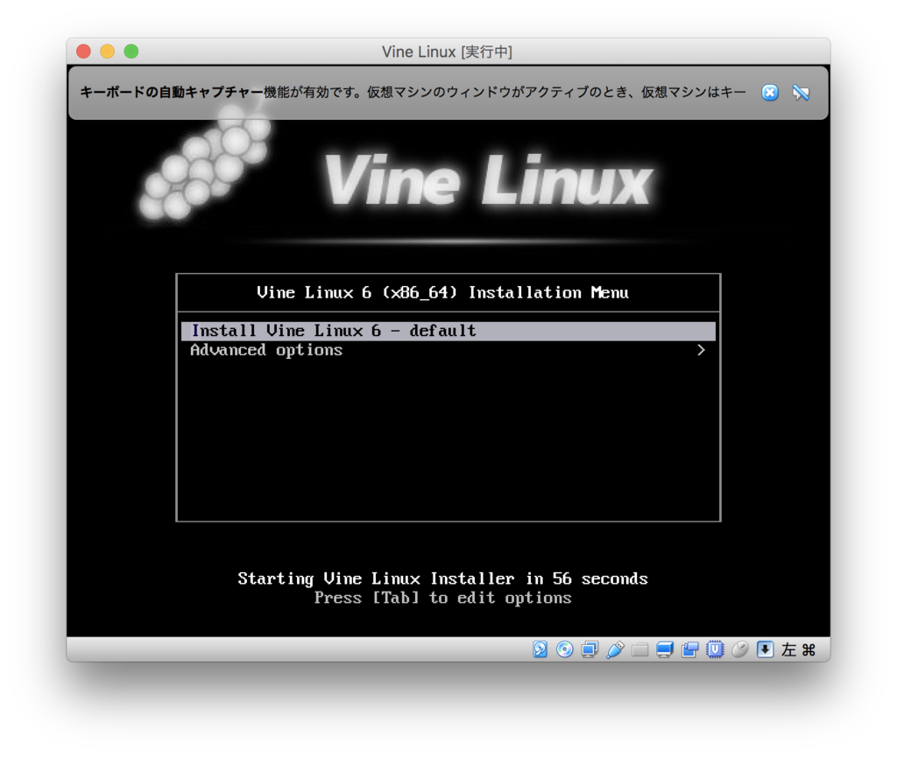Expand the Advanced options submenu arrow
This screenshot has height=757, width=897.
click(x=701, y=350)
